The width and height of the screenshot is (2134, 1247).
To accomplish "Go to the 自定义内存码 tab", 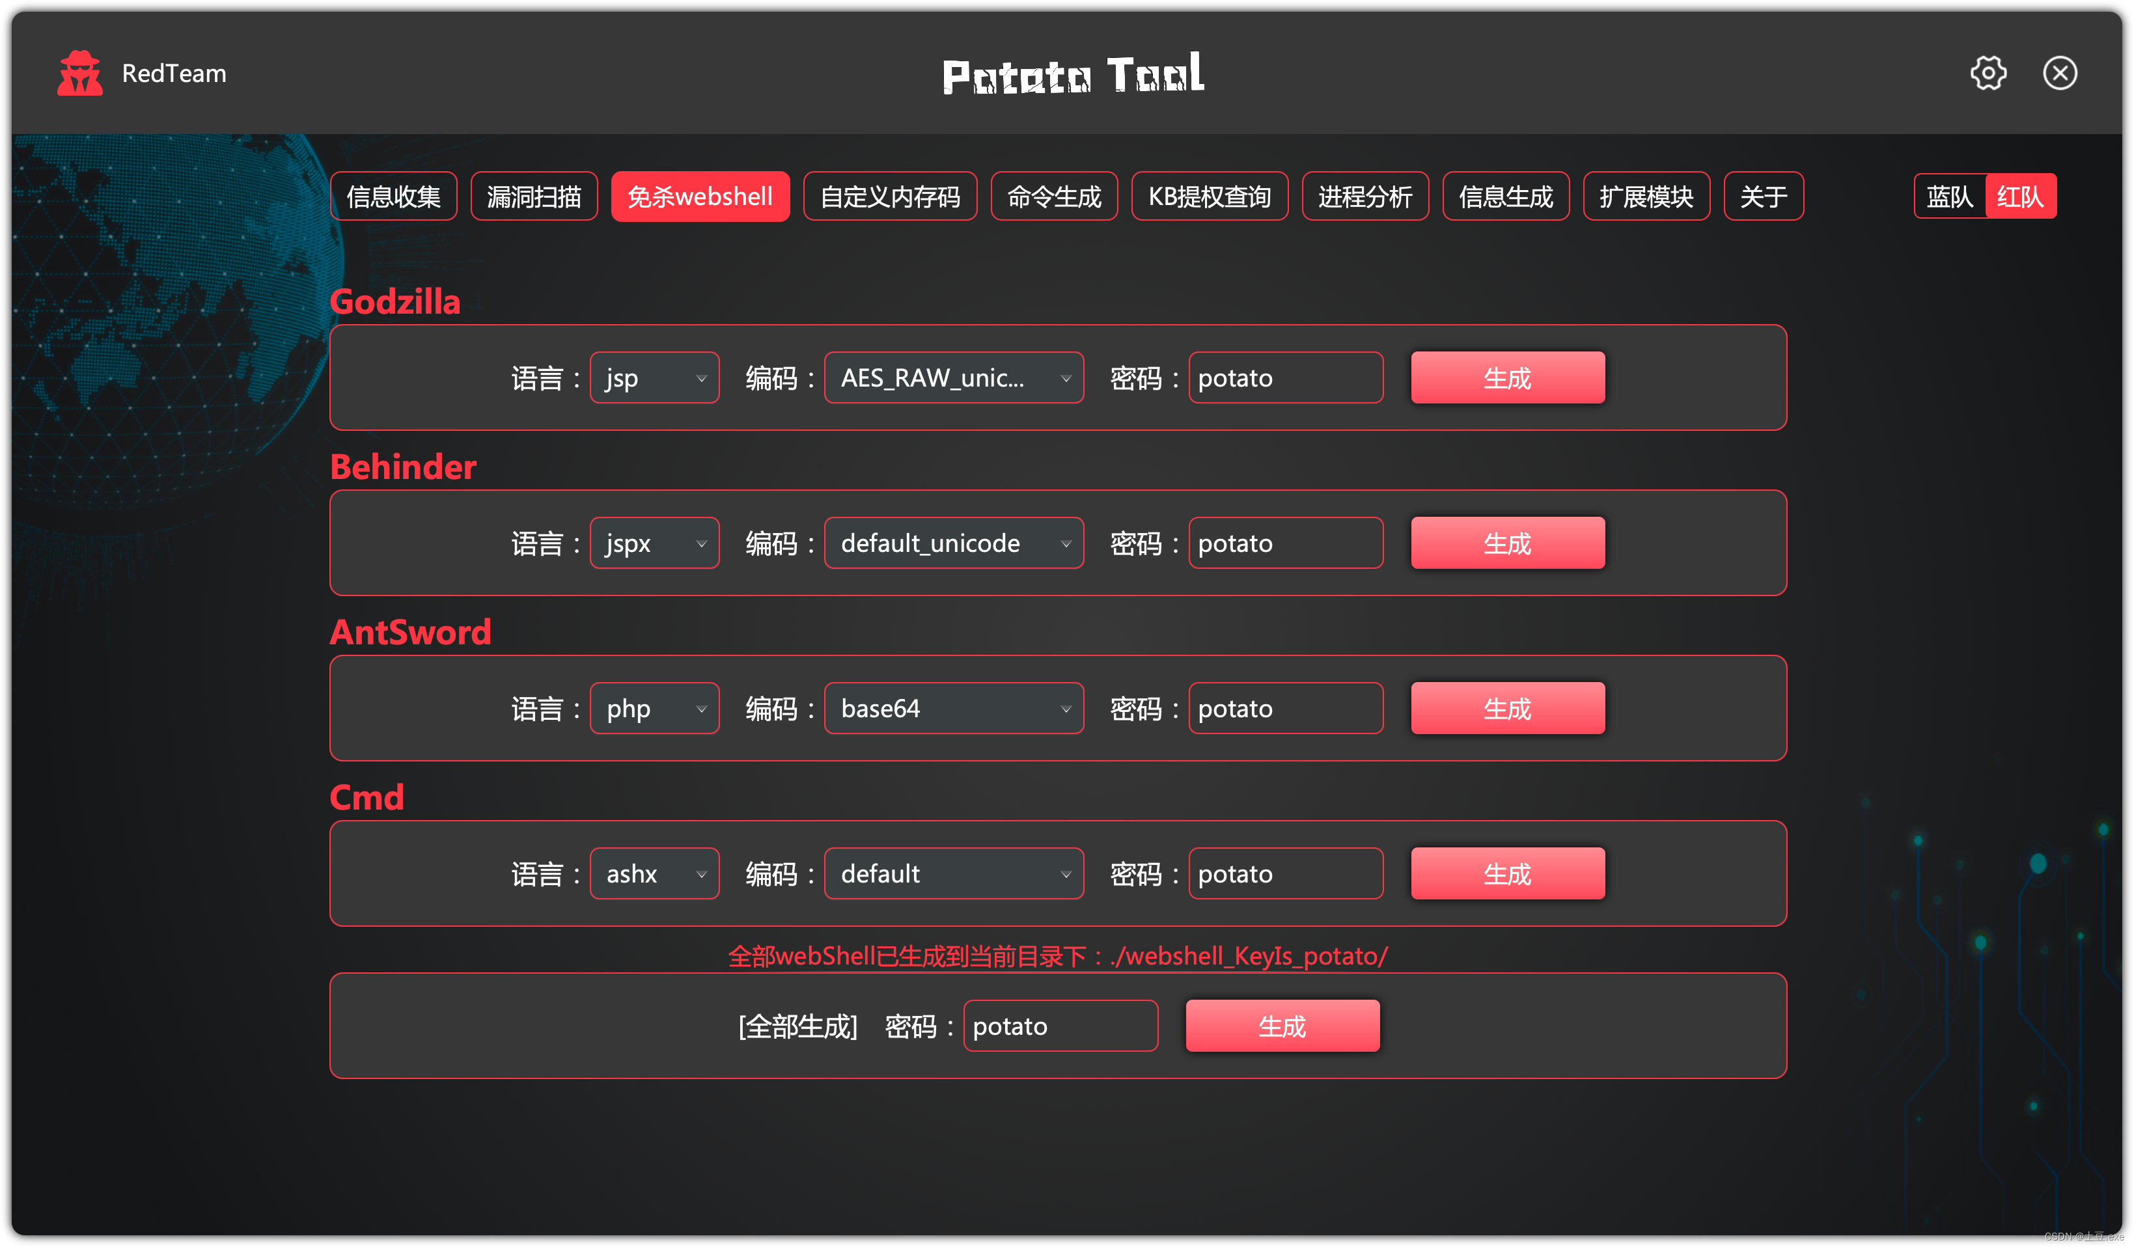I will [889, 197].
